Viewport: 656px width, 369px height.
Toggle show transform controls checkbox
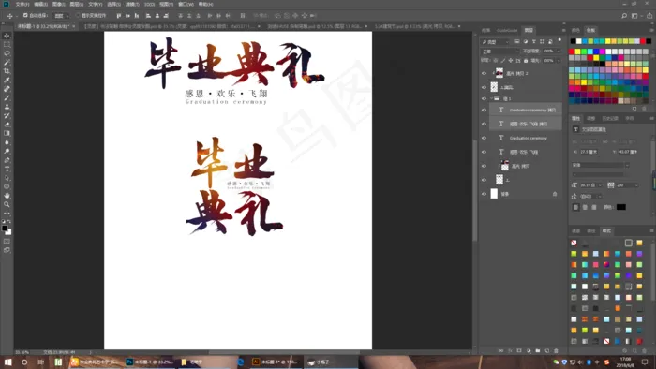point(78,15)
